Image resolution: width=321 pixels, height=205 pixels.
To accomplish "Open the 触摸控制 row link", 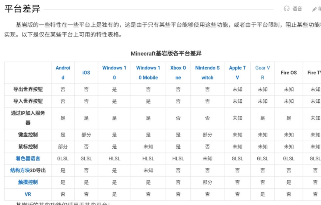I will point(28,182).
